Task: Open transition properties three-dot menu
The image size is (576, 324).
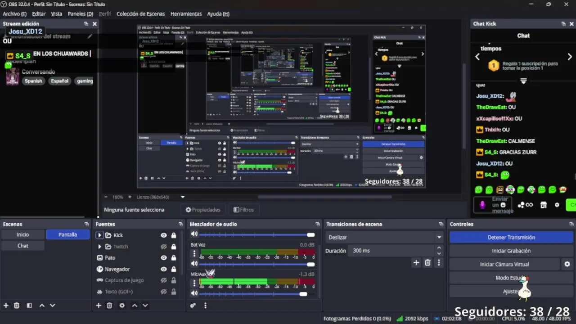Action: click(439, 262)
